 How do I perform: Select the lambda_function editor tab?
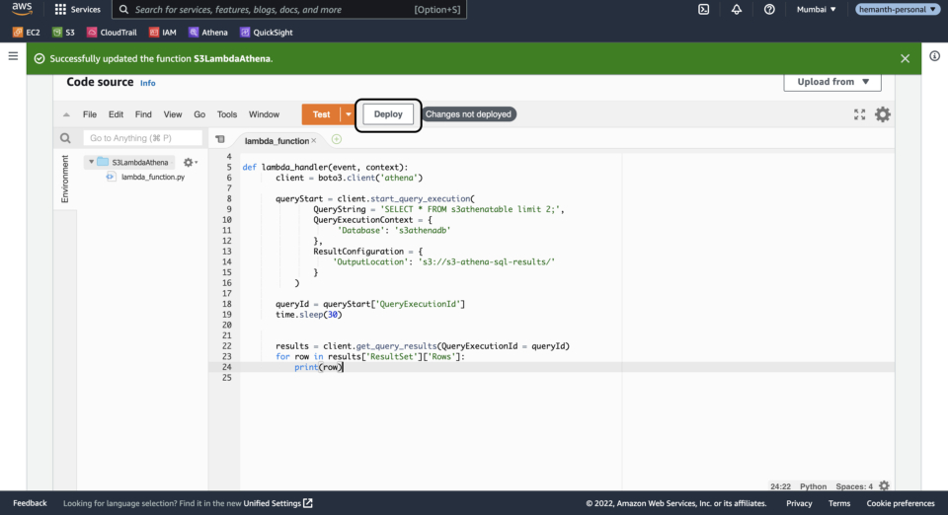(x=276, y=141)
